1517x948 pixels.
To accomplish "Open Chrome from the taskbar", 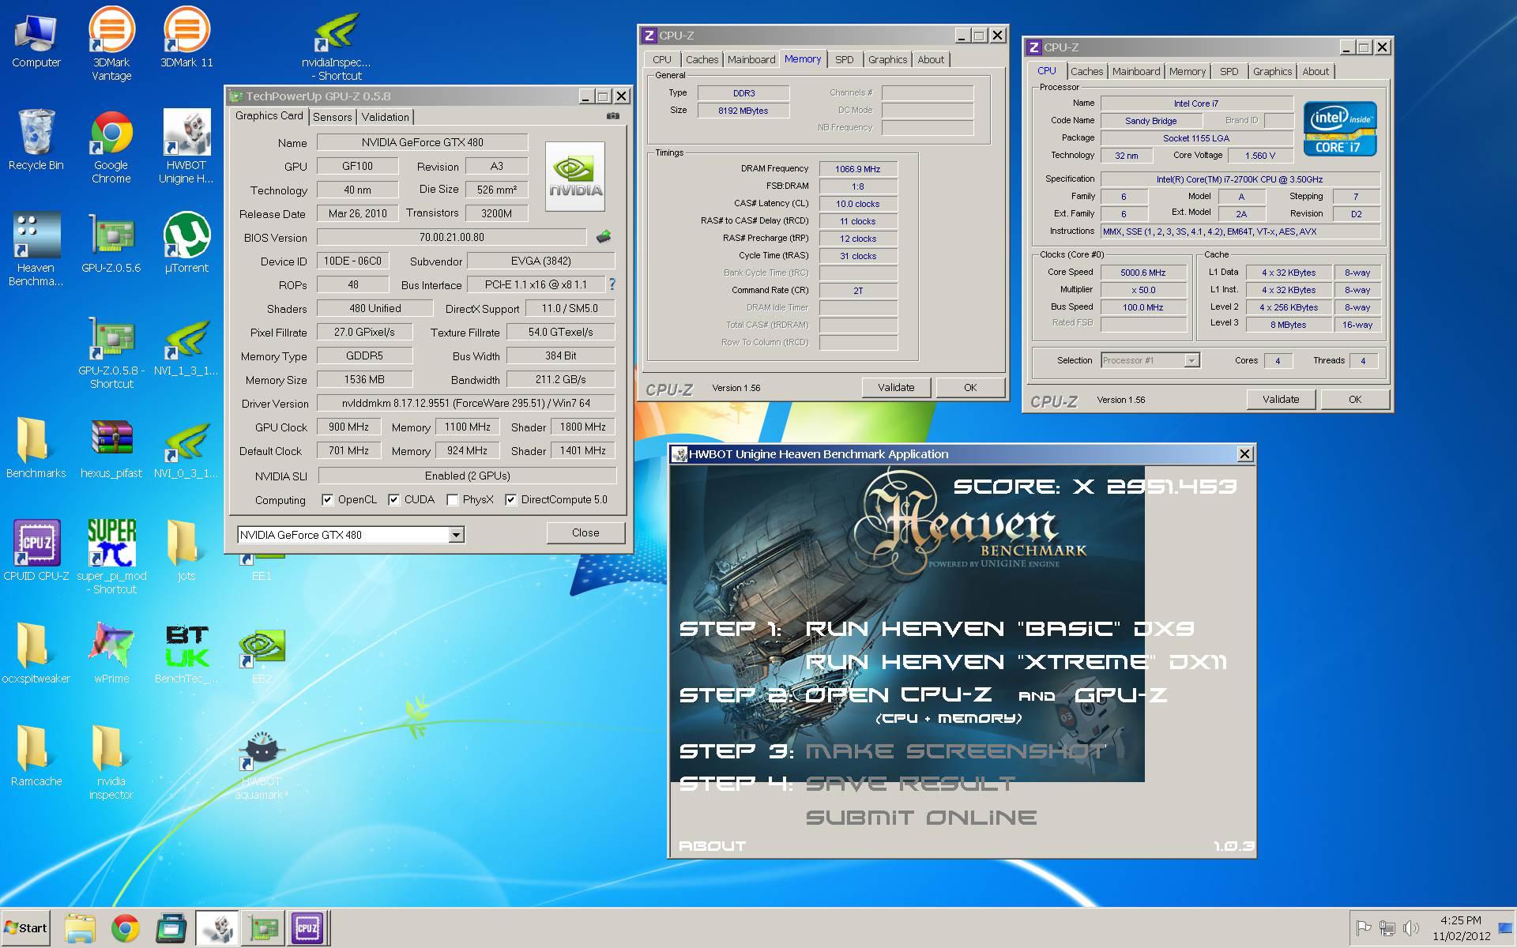I will pyautogui.click(x=125, y=928).
